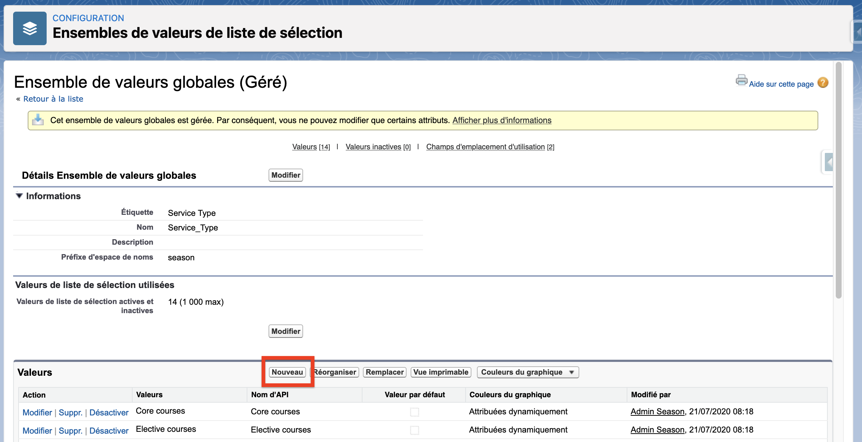Click the layered stack Configuration icon
The height and width of the screenshot is (442, 862).
pyautogui.click(x=30, y=28)
